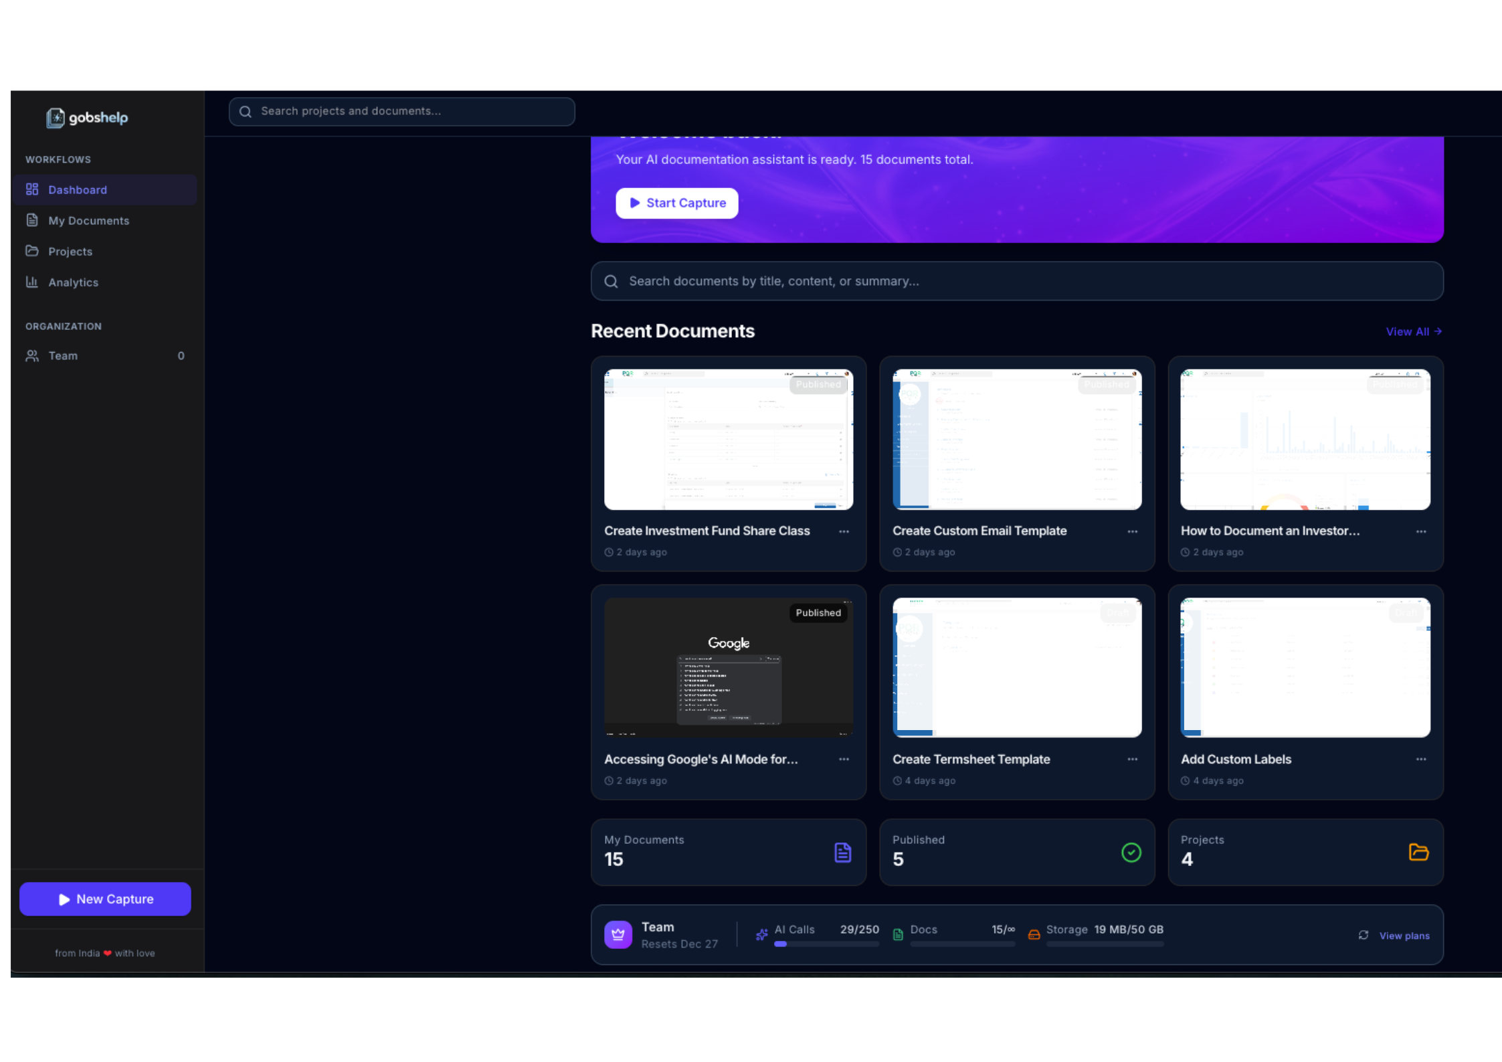
Task: Open options menu on Create Investment Fund Share Class
Action: [x=843, y=531]
